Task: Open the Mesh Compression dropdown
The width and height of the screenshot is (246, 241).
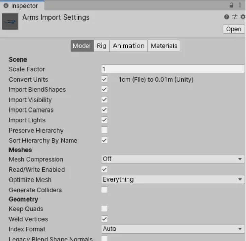Action: point(173,159)
